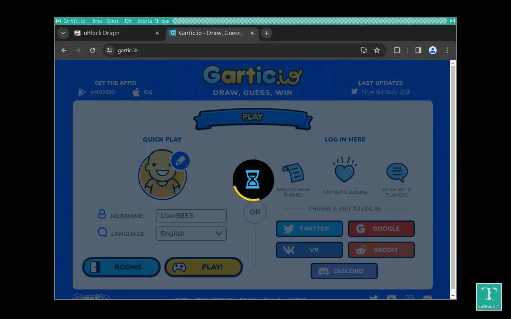This screenshot has height=319, width=511.
Task: Click the Nickname input field
Action: tap(191, 216)
